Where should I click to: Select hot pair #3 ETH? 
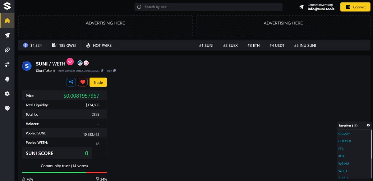click(x=253, y=45)
